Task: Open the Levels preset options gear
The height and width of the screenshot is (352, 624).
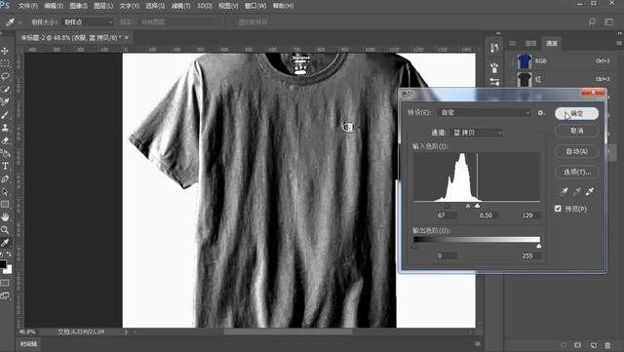Action: pyautogui.click(x=541, y=113)
